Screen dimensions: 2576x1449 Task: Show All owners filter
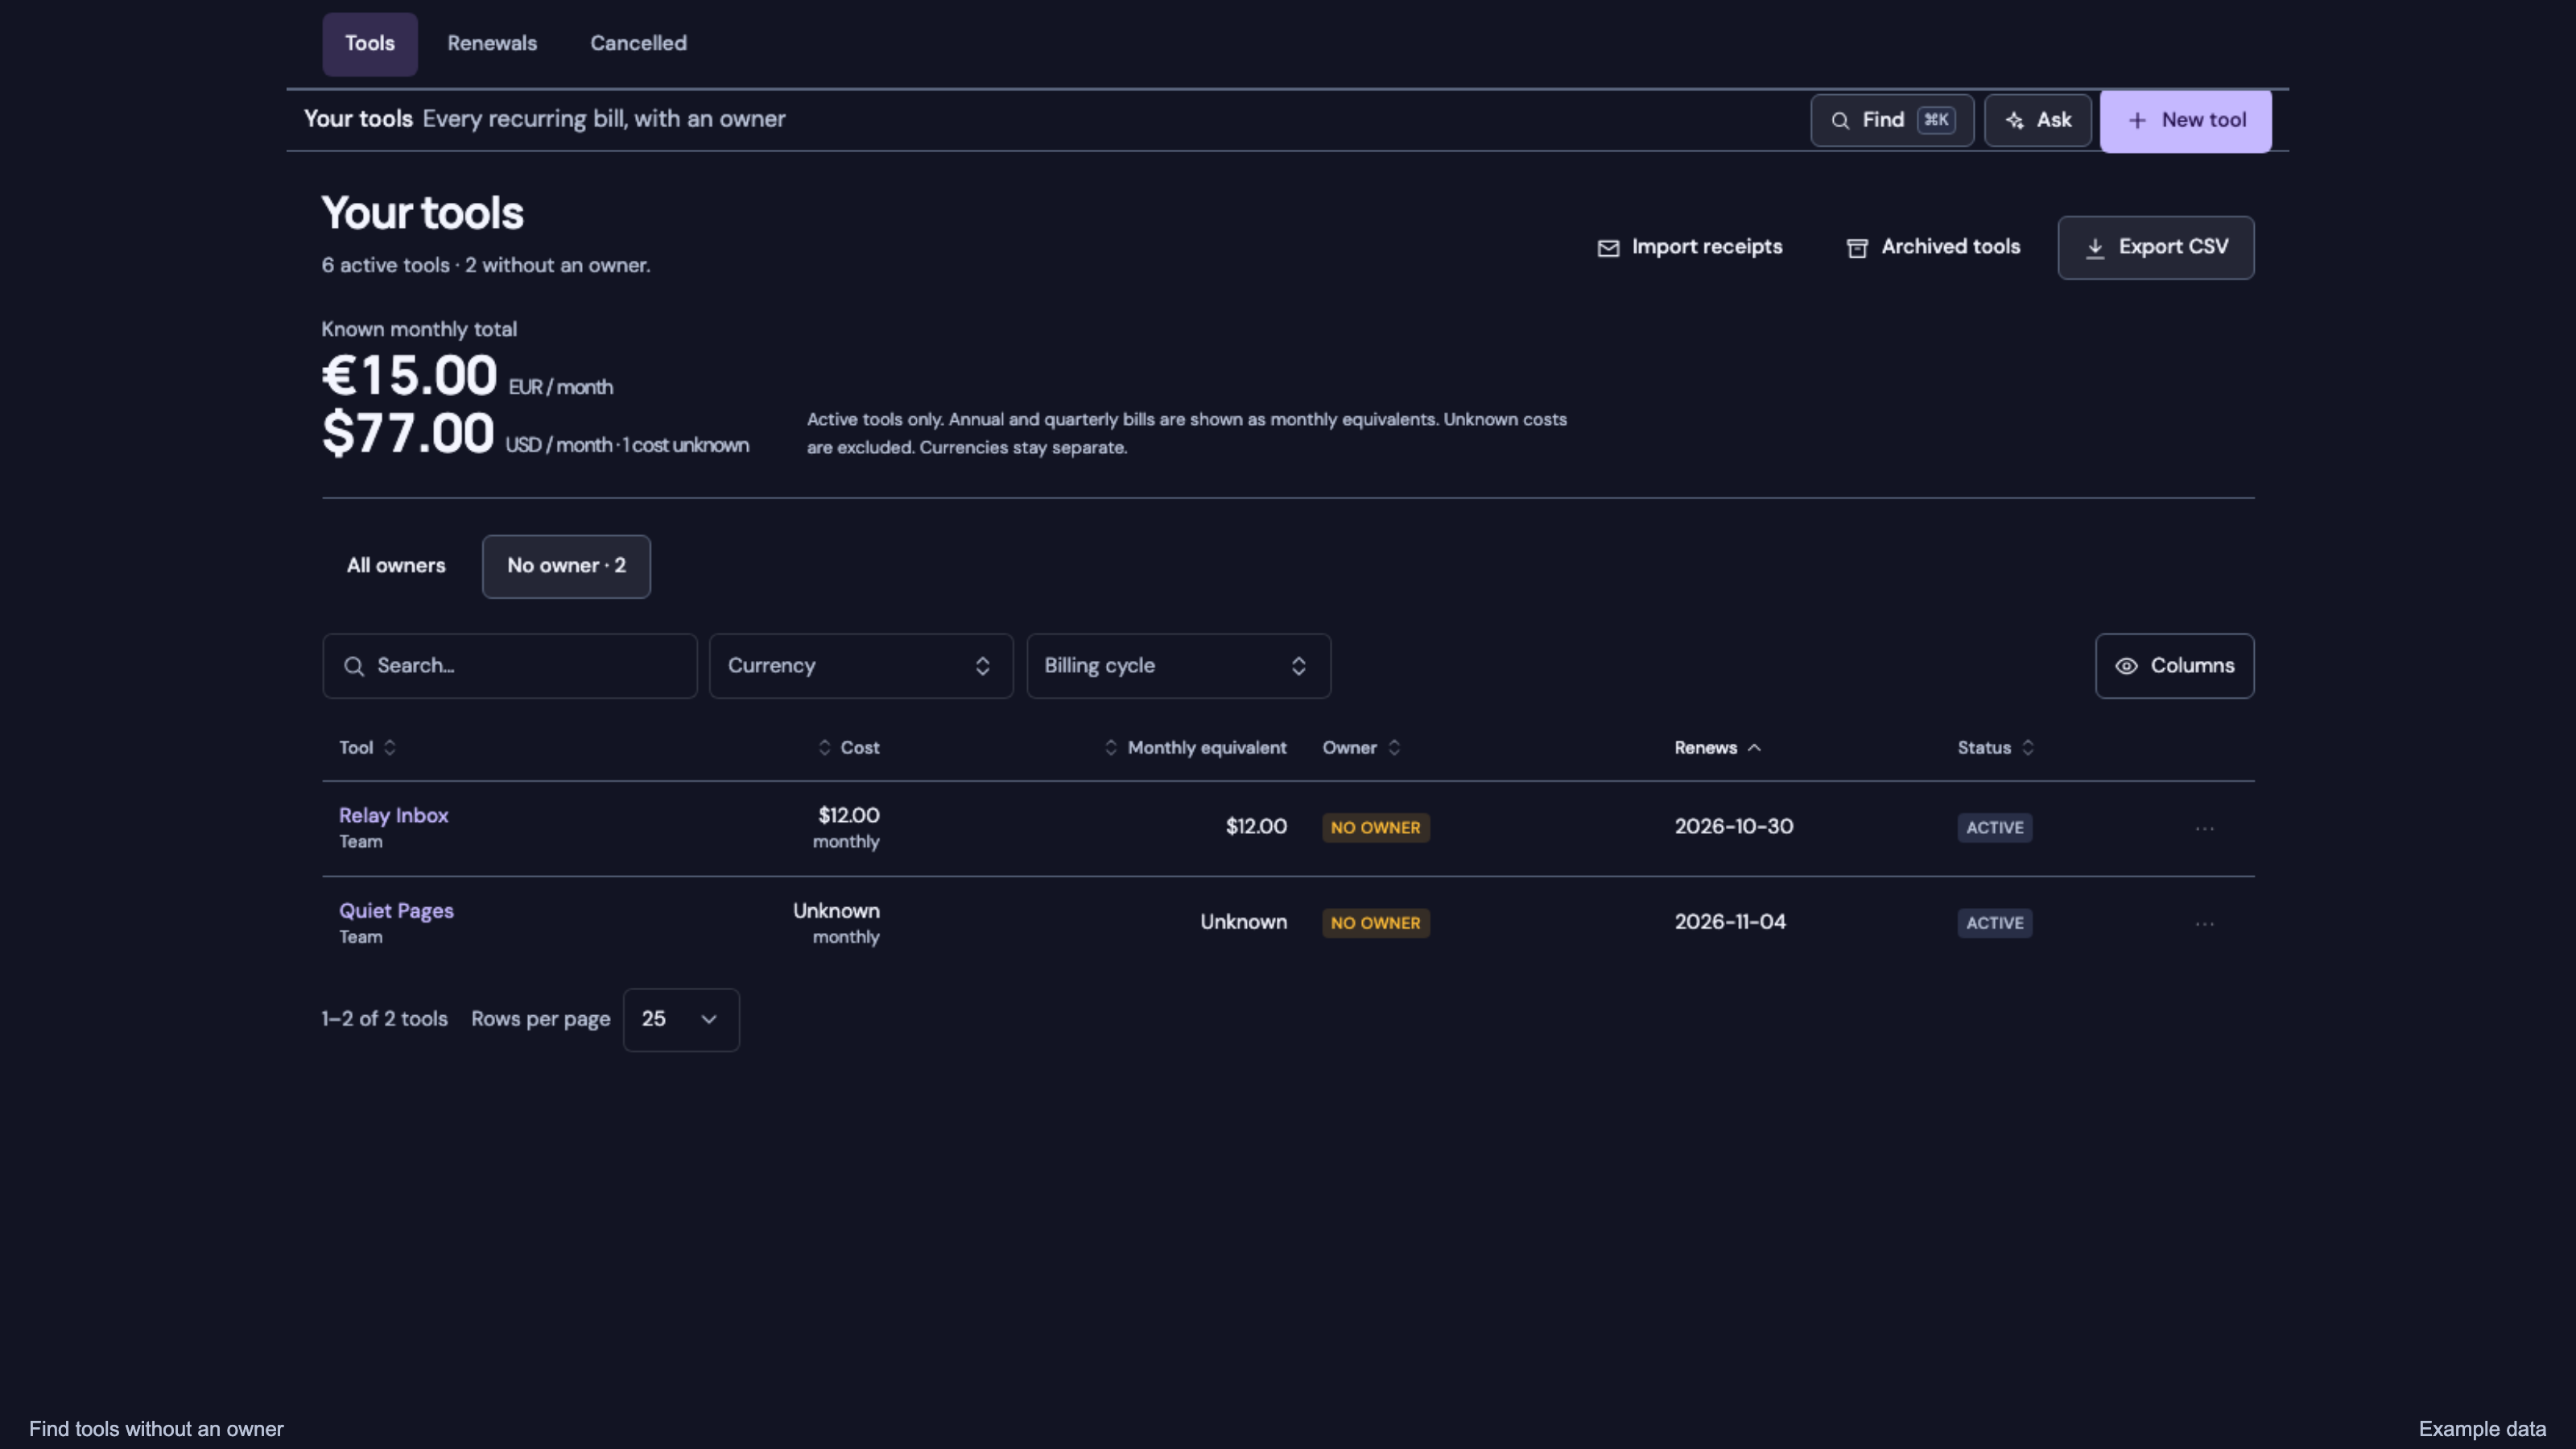click(396, 566)
